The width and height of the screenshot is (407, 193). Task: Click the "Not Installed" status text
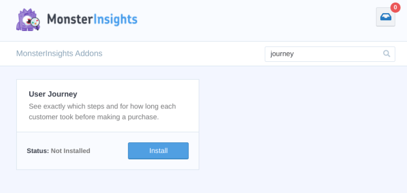(x=70, y=151)
